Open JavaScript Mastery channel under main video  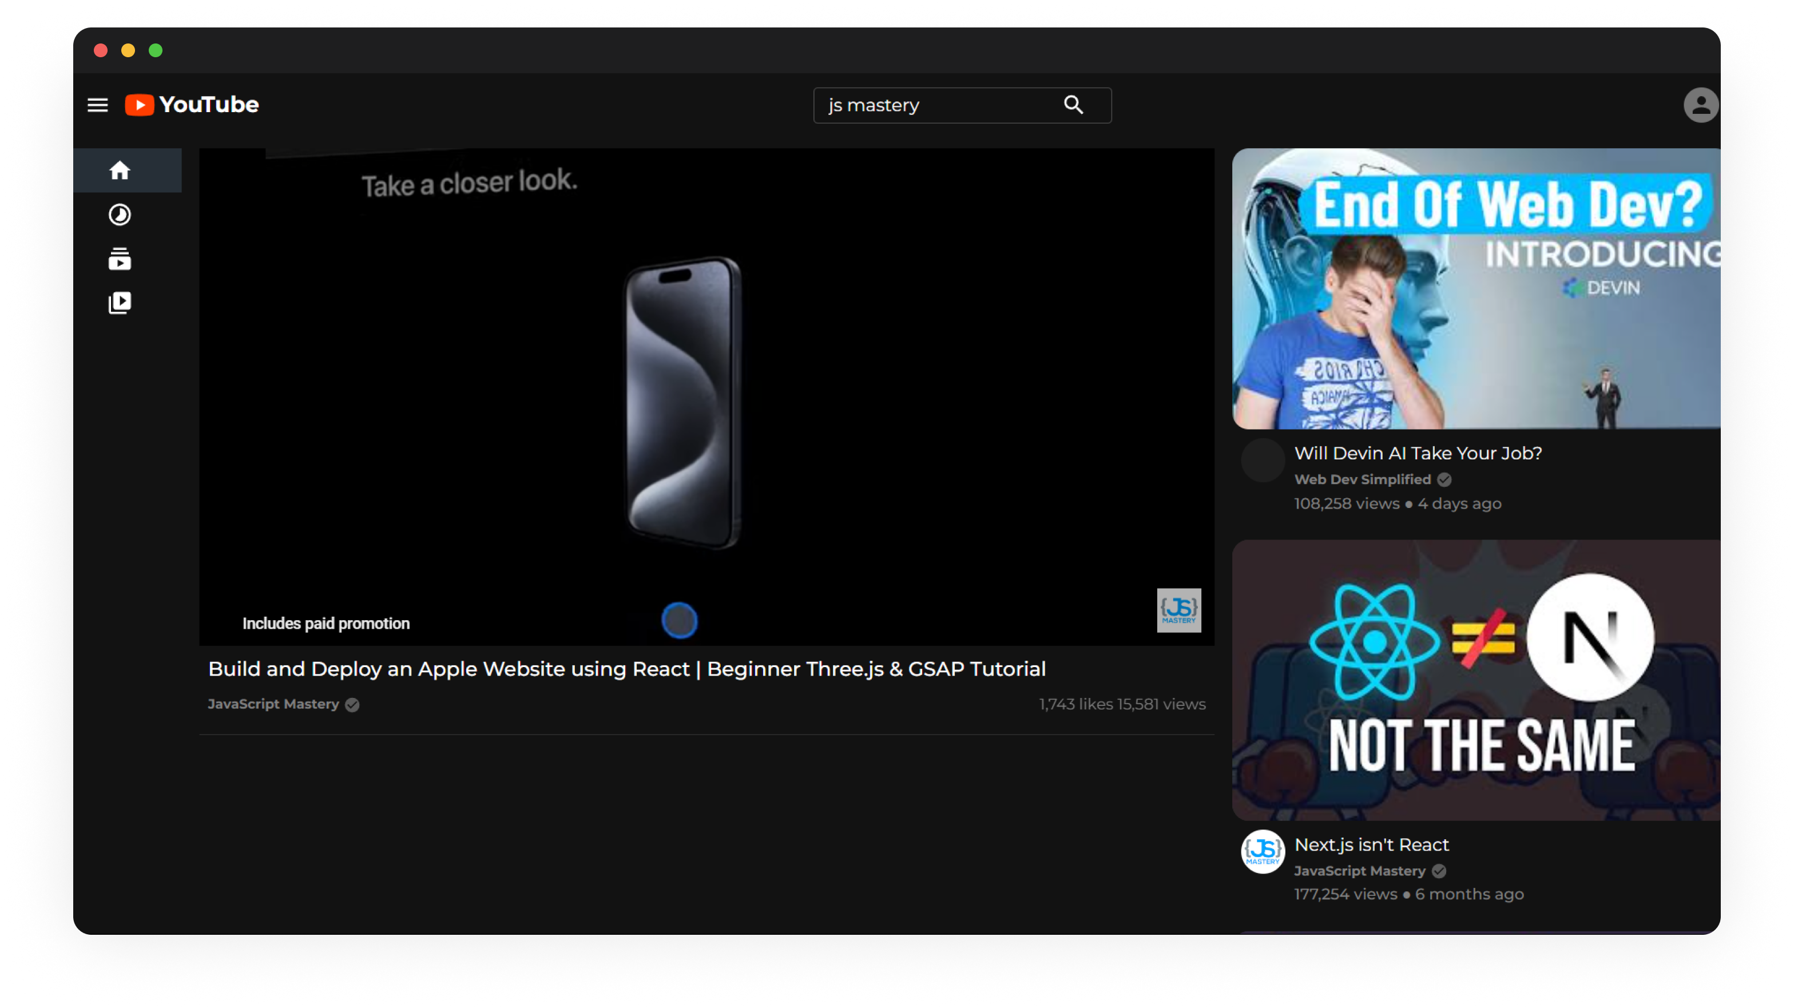pyautogui.click(x=273, y=704)
